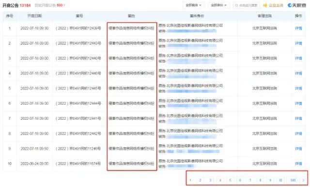The width and height of the screenshot is (310, 187).
Task: Click plaintiff 北京优图佳视影像网络科技有限公司 in row 5
Action: 195,86
